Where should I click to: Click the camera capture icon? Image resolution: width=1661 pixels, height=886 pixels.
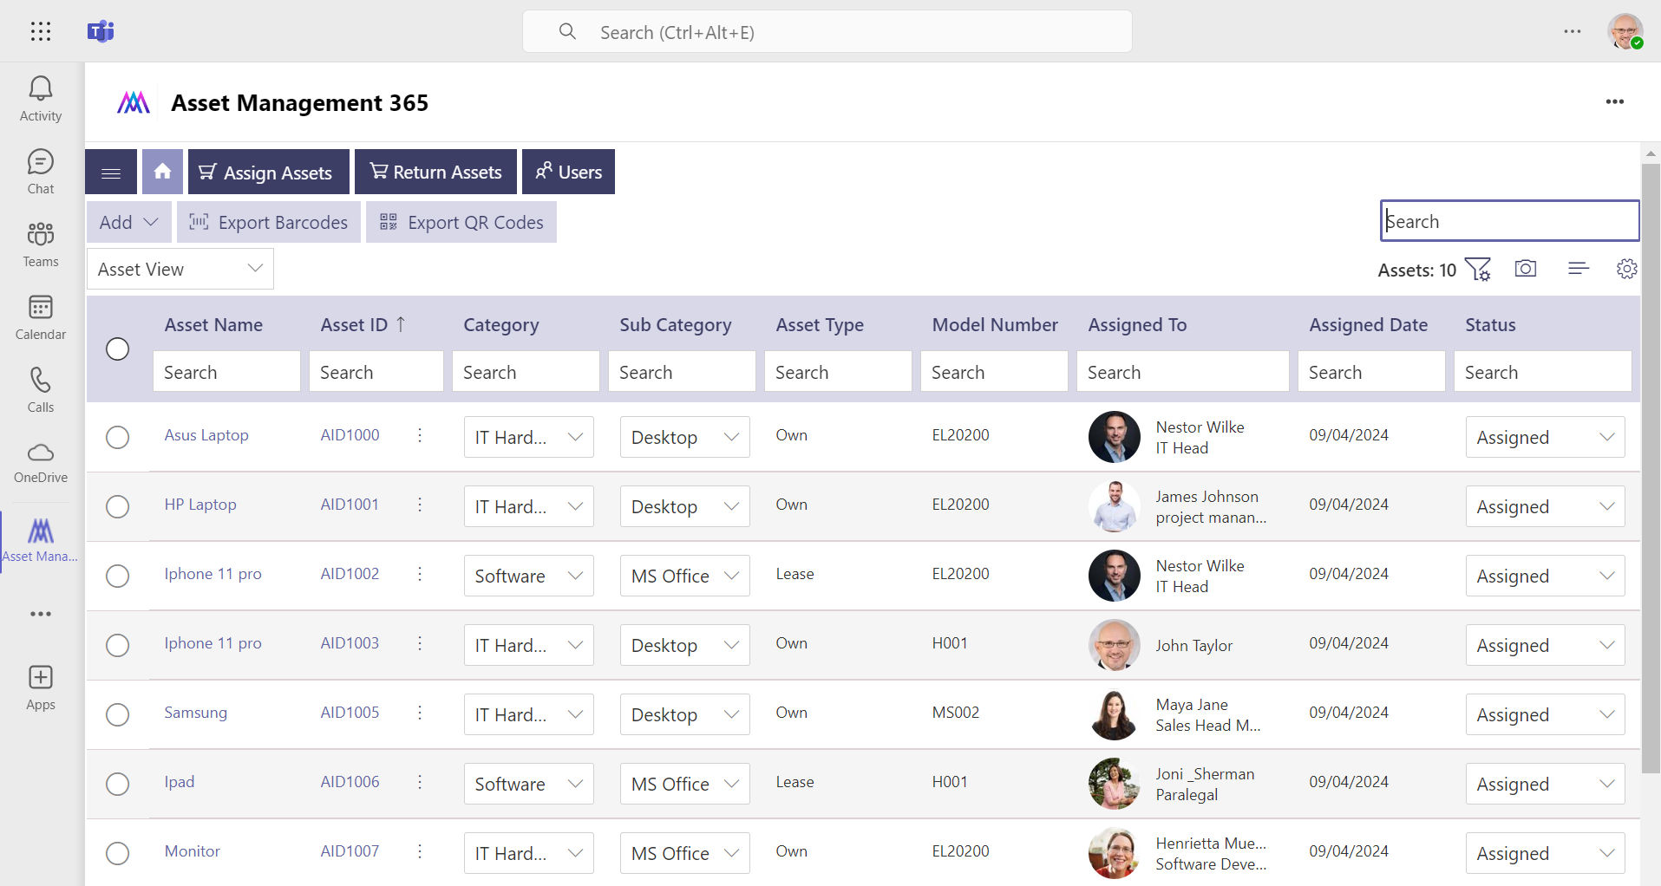click(x=1526, y=269)
